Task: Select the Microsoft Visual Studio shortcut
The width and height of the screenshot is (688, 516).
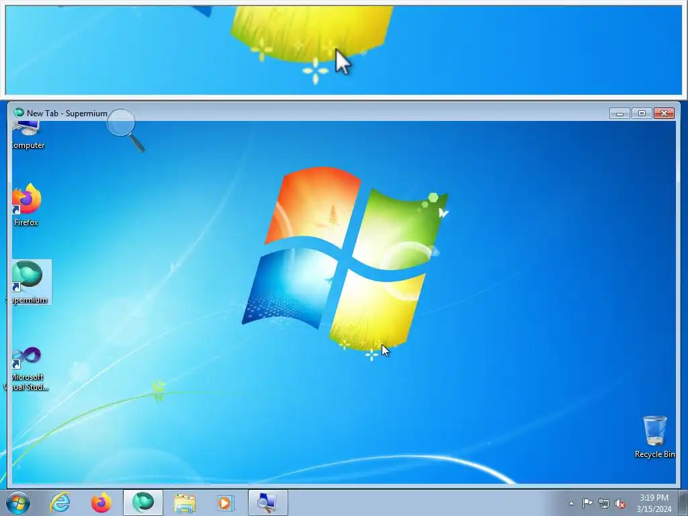Action: click(x=27, y=369)
